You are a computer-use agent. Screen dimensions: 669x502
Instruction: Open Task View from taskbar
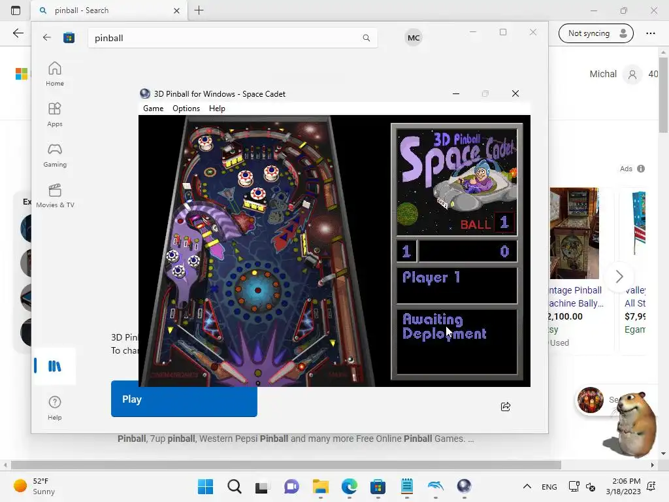pos(261,486)
